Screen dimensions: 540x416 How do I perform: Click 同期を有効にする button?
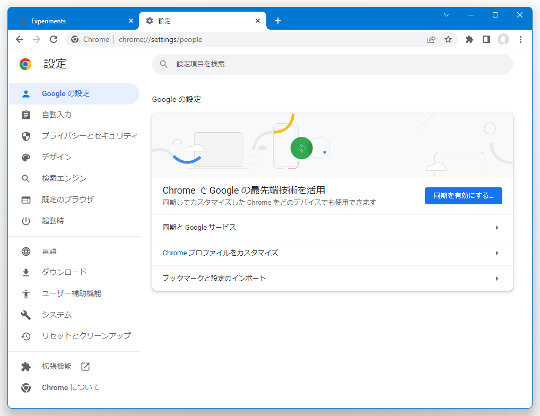tap(463, 196)
